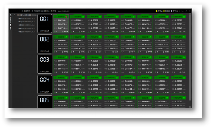Click the discharge icon on unit 004 CH1
The height and width of the screenshot is (129, 213).
point(66,78)
